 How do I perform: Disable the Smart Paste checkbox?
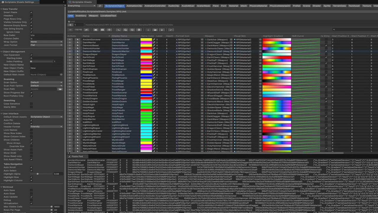click(31, 12)
